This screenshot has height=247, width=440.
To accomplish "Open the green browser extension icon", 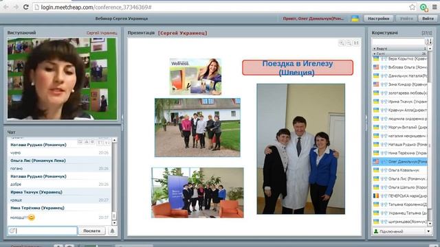I will pyautogui.click(x=423, y=8).
